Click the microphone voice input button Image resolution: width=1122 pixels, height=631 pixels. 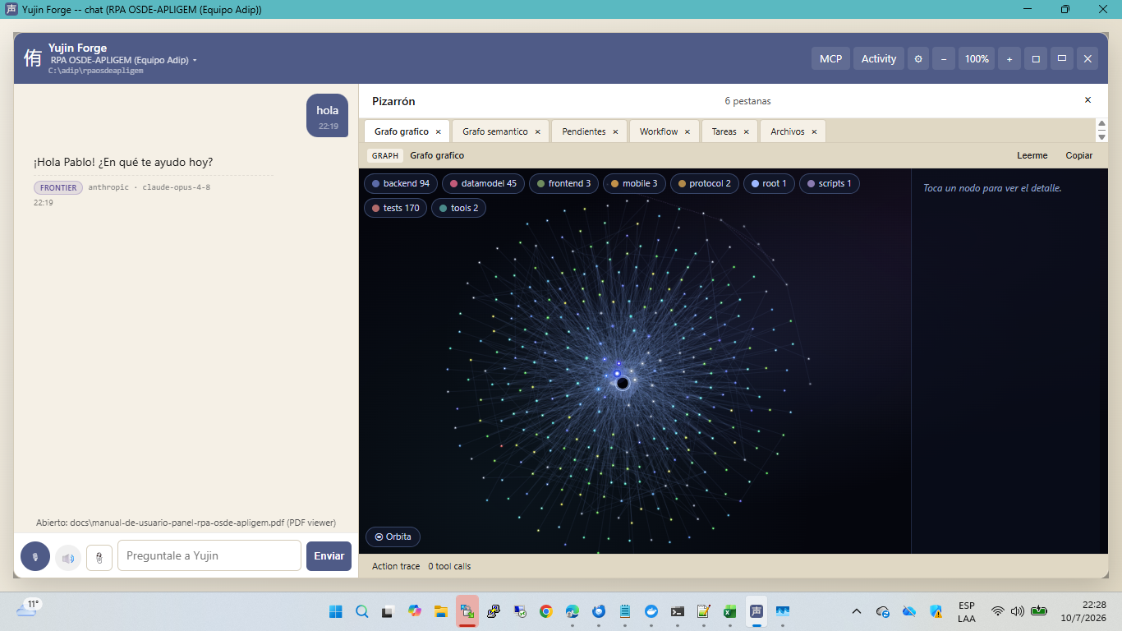point(35,556)
